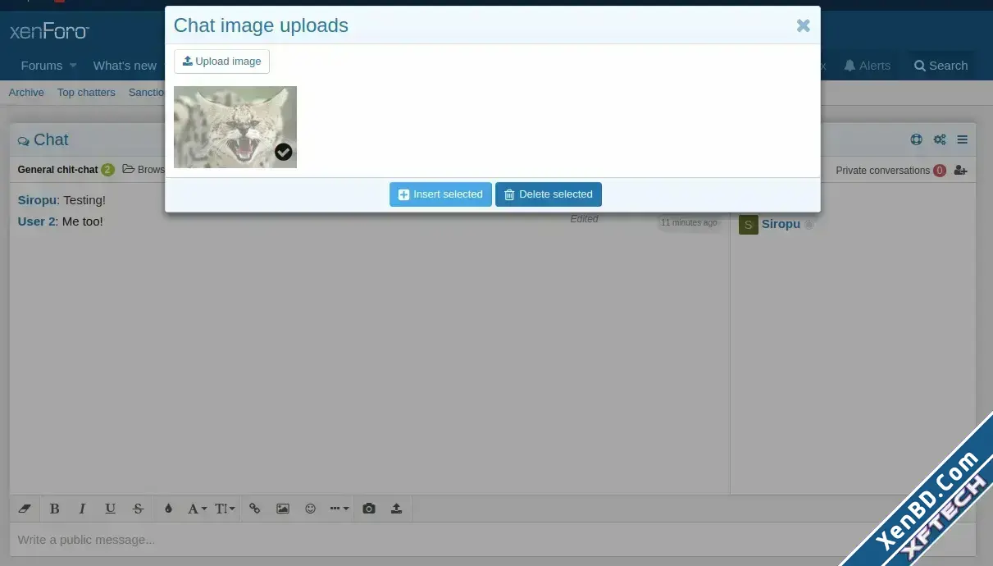The width and height of the screenshot is (993, 566).
Task: Open Private conversations link
Action: pos(882,171)
